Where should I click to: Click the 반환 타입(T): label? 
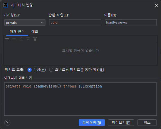(59, 15)
